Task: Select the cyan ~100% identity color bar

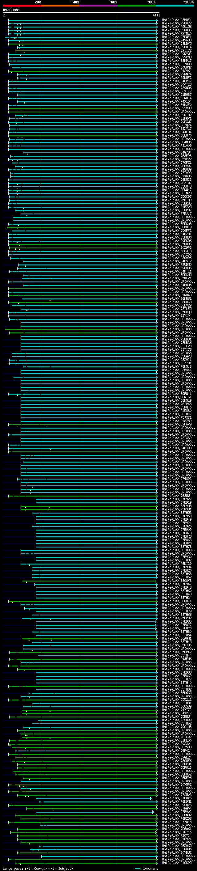Action: pos(175,6)
